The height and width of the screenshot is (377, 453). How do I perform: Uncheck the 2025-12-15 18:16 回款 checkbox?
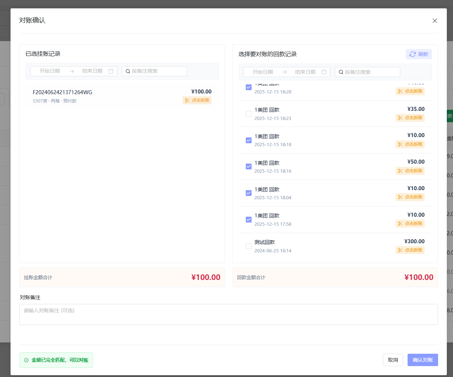249,167
